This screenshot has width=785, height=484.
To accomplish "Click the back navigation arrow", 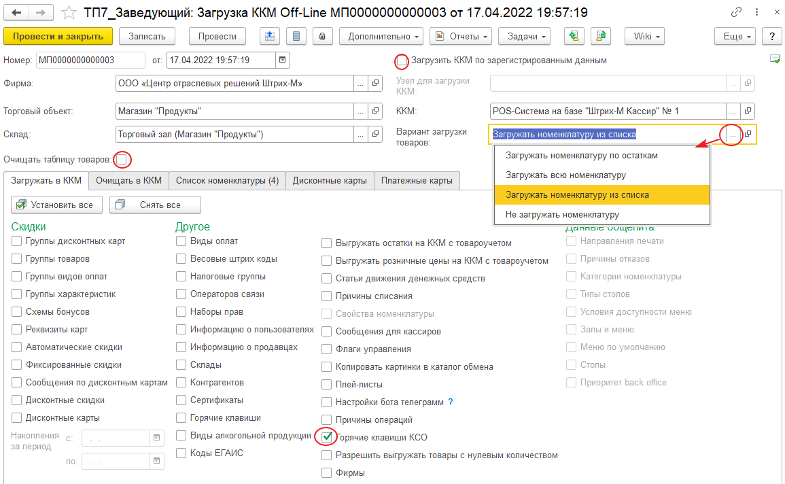I will (x=17, y=12).
